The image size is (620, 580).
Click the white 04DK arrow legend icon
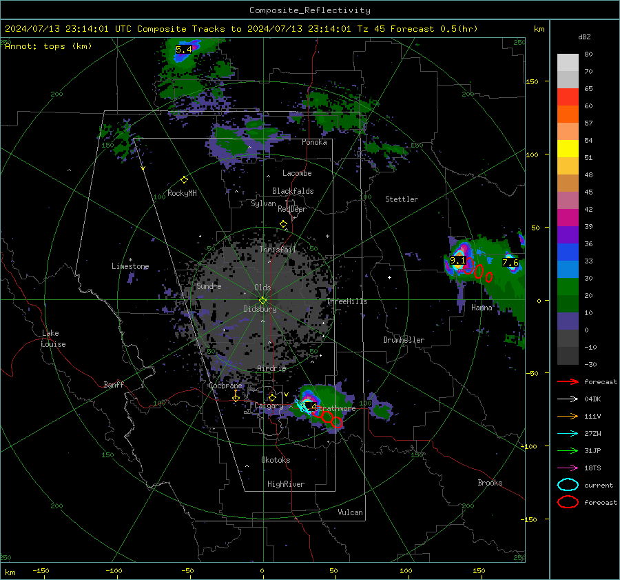(568, 399)
